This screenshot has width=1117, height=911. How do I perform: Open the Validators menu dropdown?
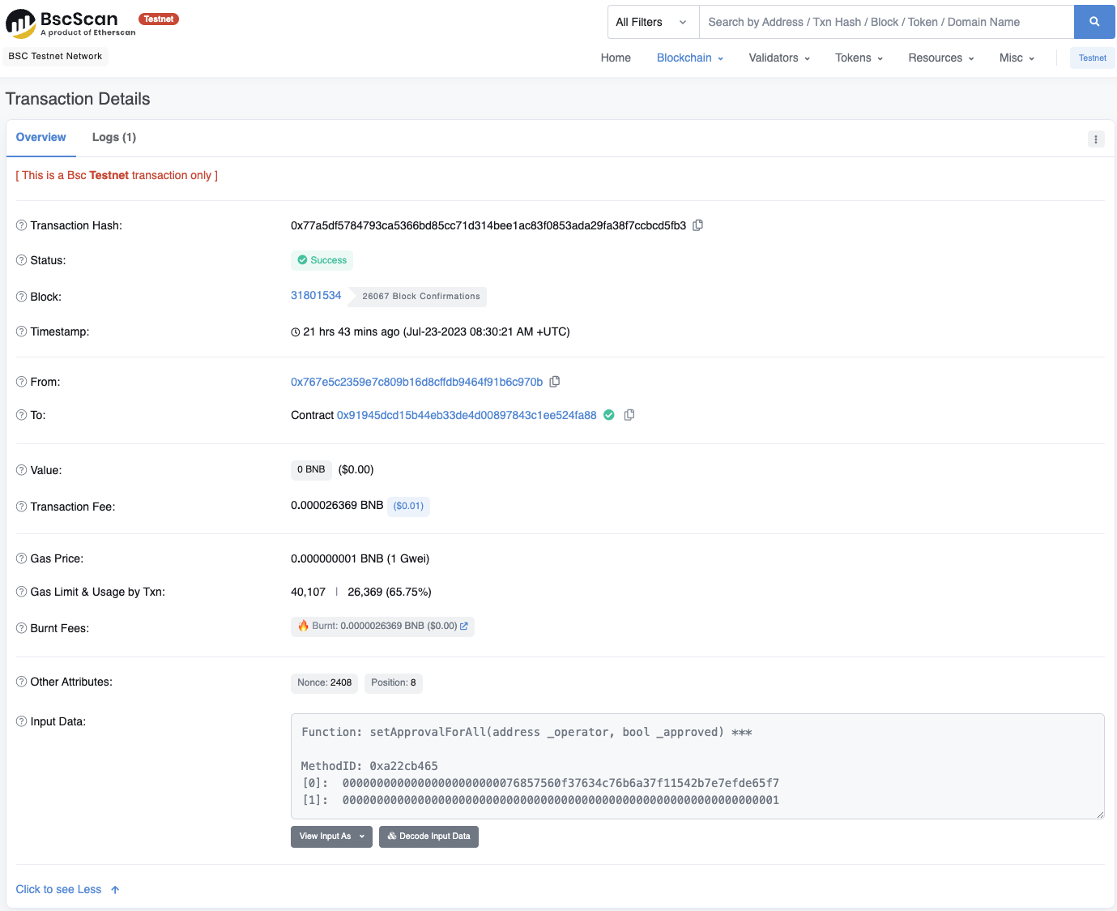click(x=778, y=58)
